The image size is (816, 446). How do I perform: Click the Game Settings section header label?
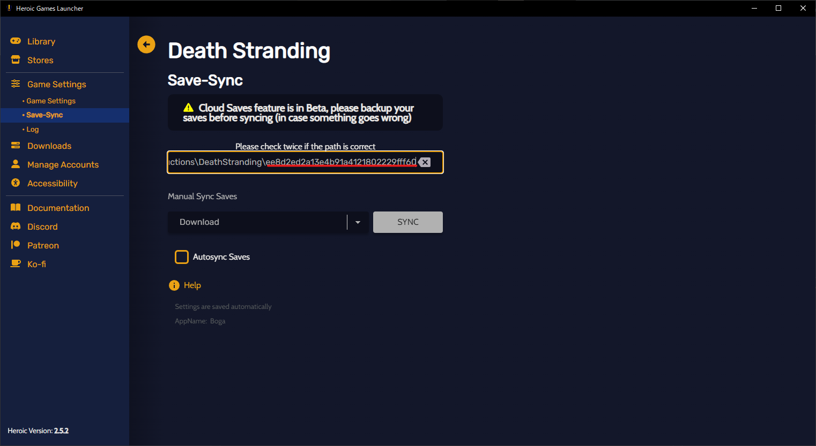pyautogui.click(x=57, y=84)
